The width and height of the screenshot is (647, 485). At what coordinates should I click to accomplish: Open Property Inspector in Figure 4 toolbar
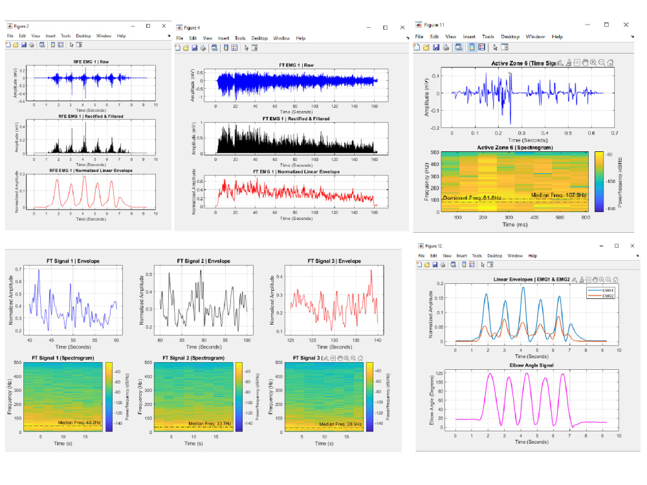coord(254,48)
